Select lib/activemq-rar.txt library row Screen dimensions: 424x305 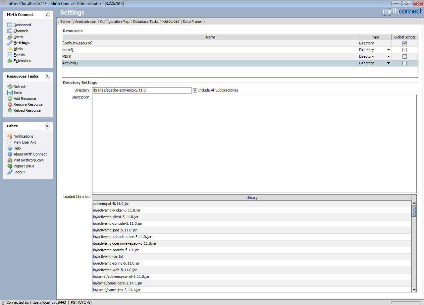pyautogui.click(x=252, y=257)
